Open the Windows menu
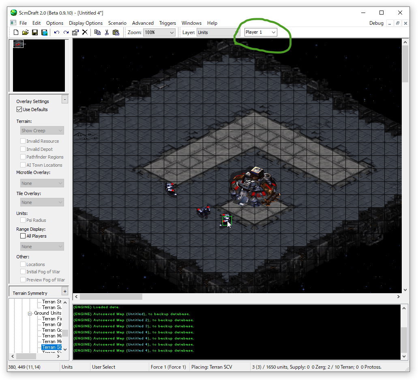The height and width of the screenshot is (380, 418). click(191, 23)
